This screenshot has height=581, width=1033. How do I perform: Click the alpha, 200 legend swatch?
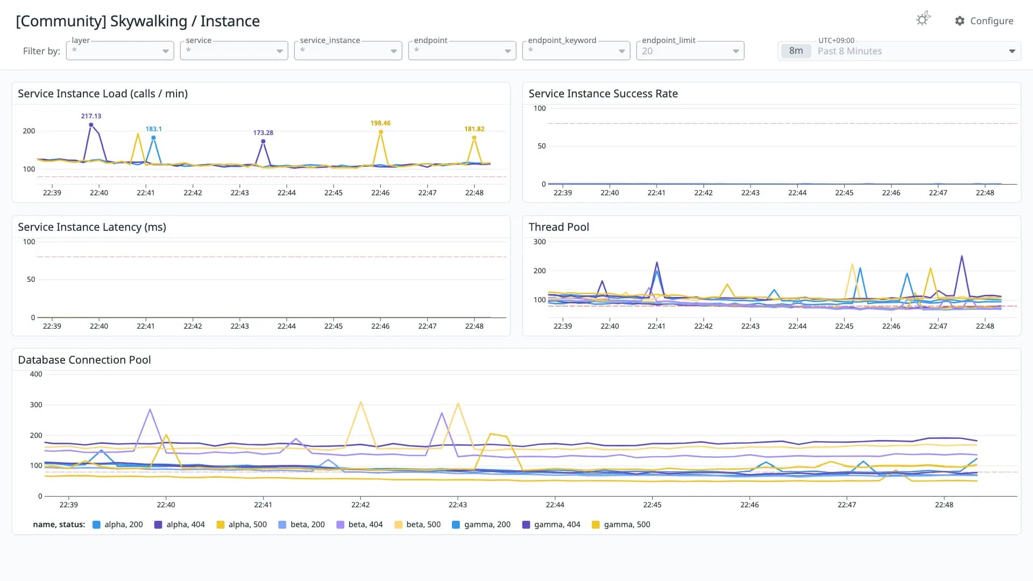pos(97,525)
